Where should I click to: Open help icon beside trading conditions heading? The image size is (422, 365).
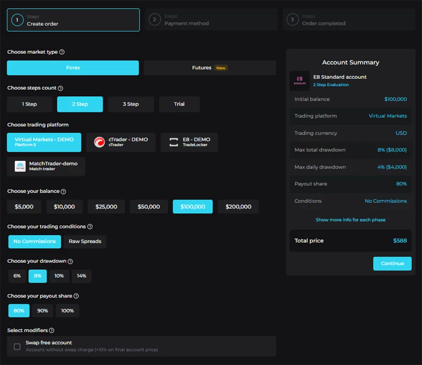(90, 227)
